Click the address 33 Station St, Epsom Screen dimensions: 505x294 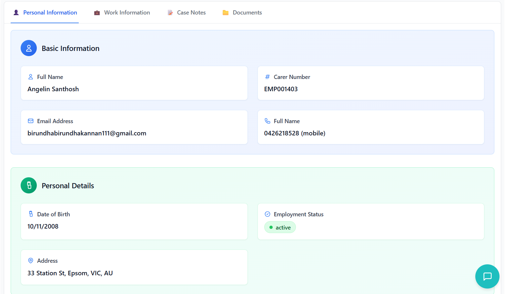tap(70, 273)
